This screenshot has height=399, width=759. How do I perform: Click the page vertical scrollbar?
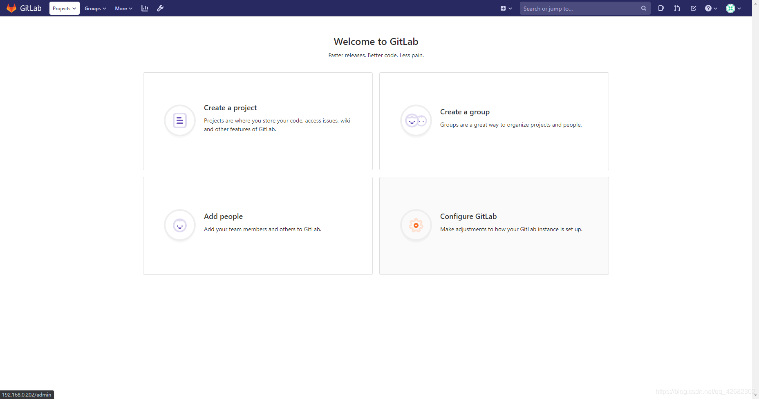pyautogui.click(x=755, y=199)
